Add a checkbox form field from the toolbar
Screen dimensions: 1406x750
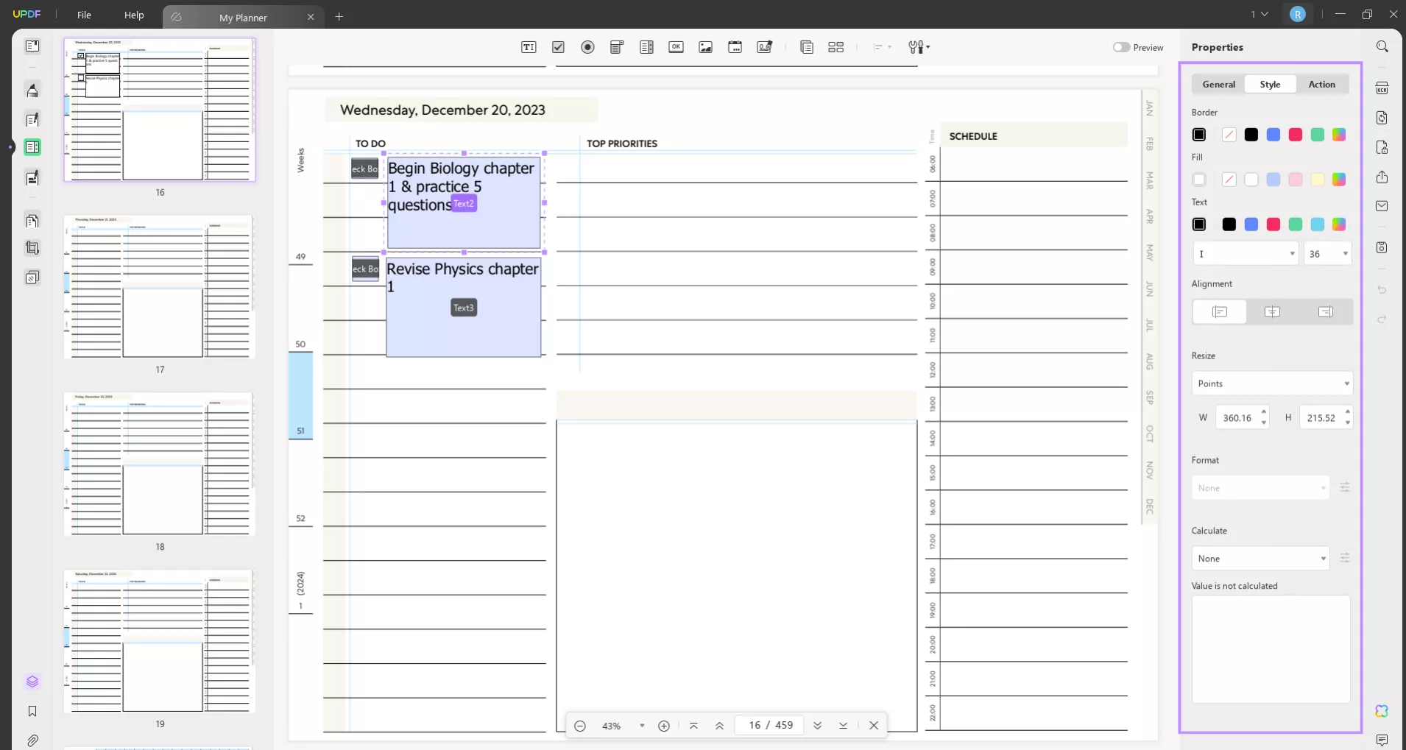(557, 46)
